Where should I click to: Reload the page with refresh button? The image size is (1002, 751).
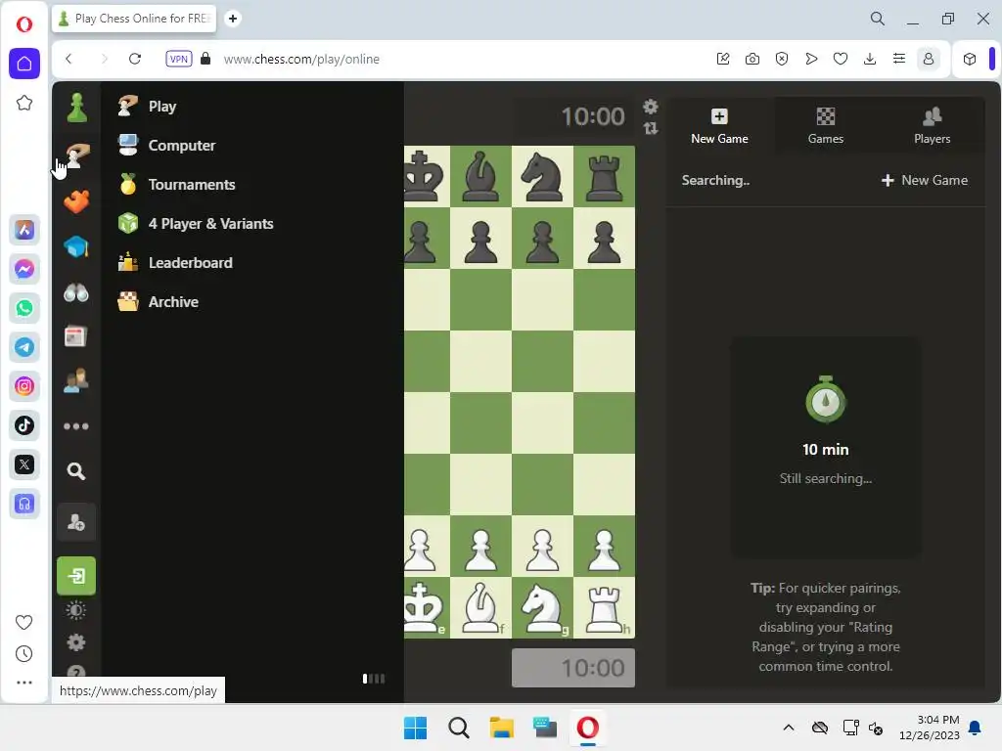click(x=135, y=59)
